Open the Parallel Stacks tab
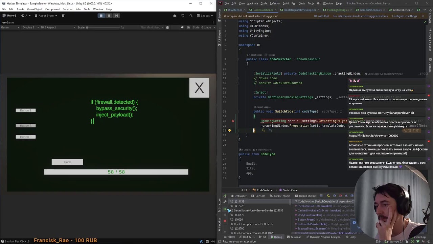The height and width of the screenshot is (244, 433). [x=280, y=196]
